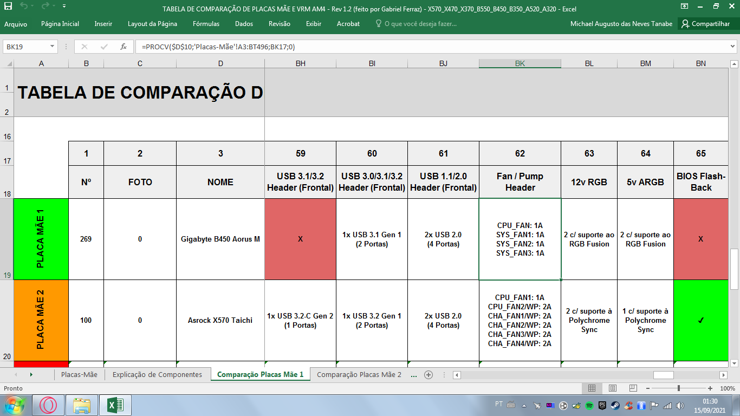Open the network signal tray icon

click(667, 405)
